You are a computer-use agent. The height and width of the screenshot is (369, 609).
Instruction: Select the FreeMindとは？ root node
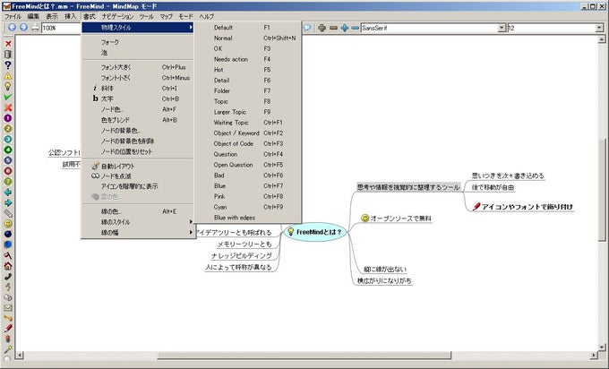[314, 232]
